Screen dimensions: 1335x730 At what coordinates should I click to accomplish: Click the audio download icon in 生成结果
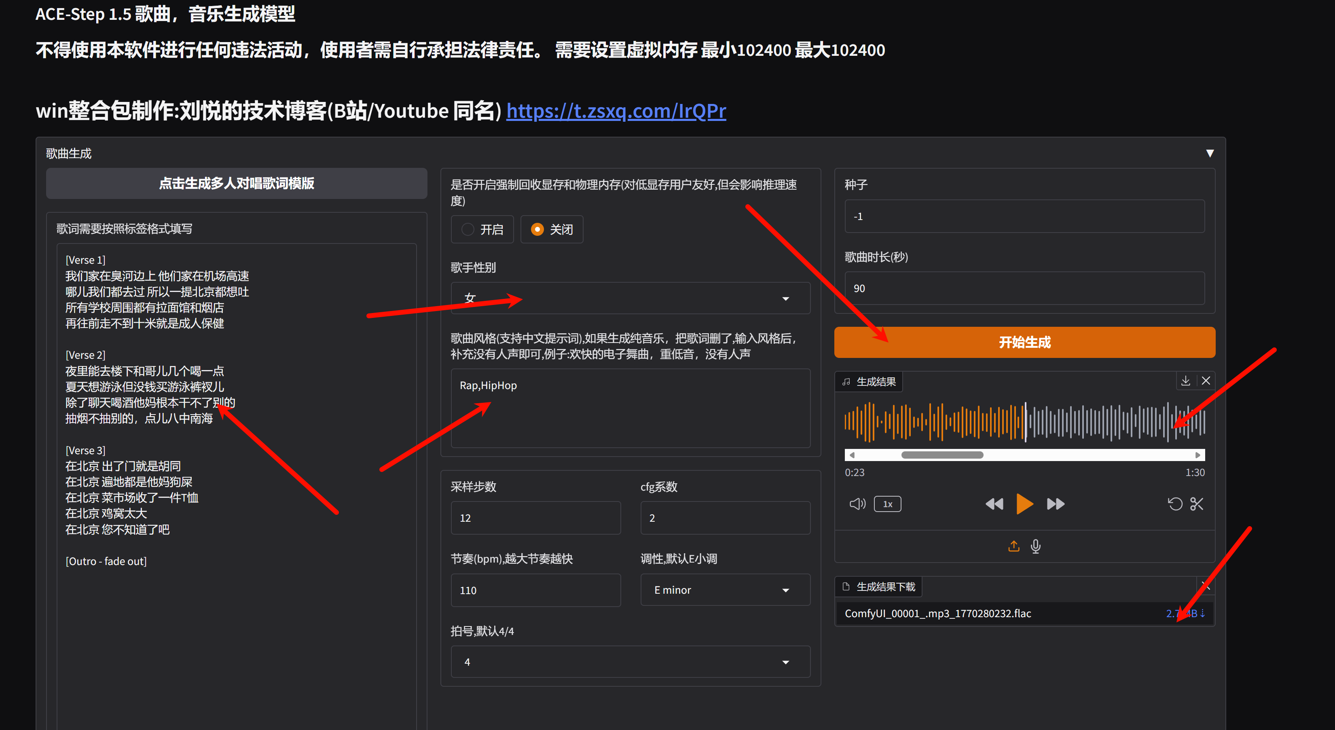click(x=1185, y=381)
